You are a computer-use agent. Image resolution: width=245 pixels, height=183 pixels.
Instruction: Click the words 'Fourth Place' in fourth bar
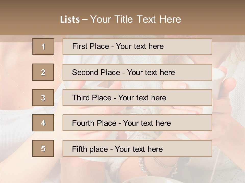pyautogui.click(x=94, y=123)
